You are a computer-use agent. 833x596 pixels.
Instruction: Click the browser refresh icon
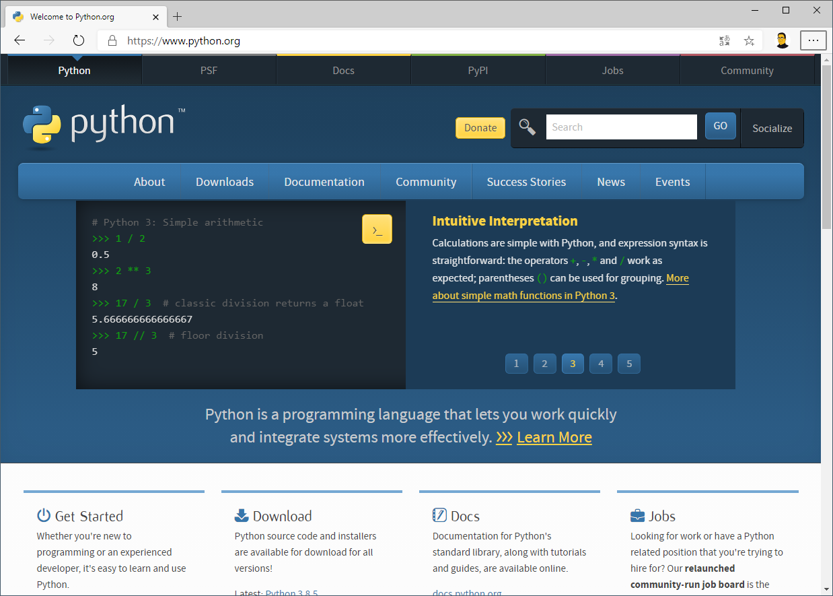(79, 40)
